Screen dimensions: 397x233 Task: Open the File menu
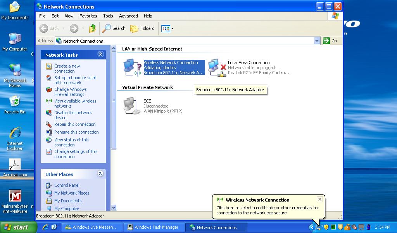tap(42, 16)
